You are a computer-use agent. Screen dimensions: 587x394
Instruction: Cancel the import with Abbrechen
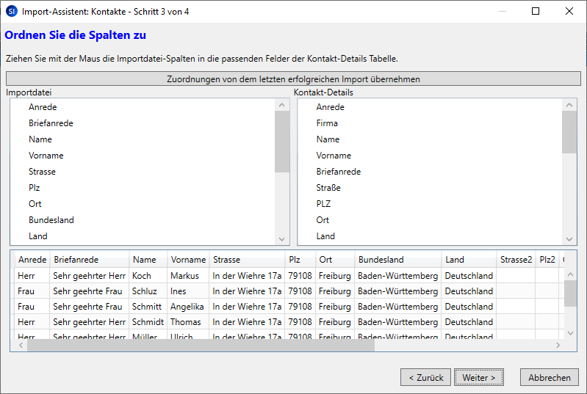[549, 377]
